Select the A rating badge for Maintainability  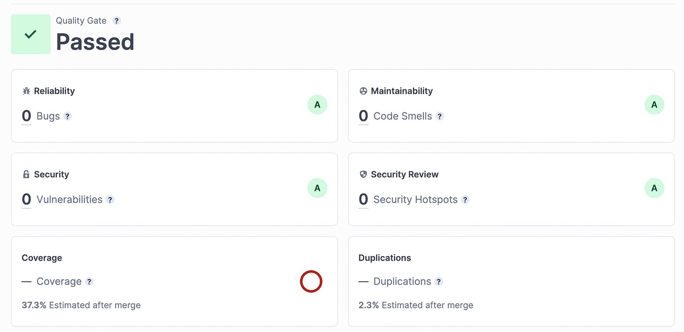tap(654, 105)
